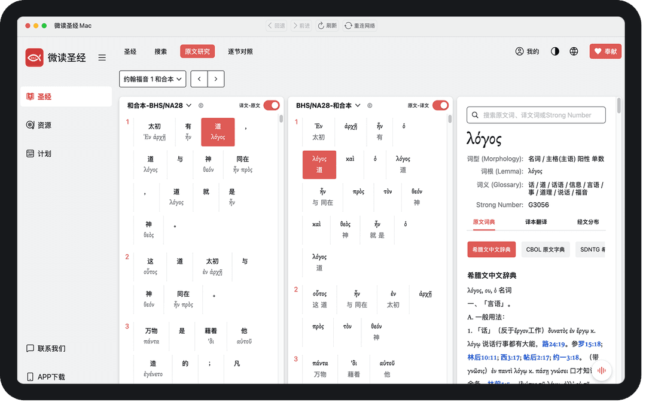
Task: Open the language globe icon
Action: coord(574,51)
